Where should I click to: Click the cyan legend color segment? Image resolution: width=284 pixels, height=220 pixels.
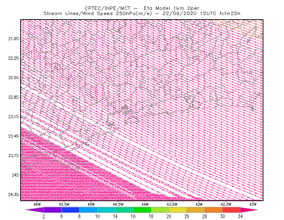(106, 210)
